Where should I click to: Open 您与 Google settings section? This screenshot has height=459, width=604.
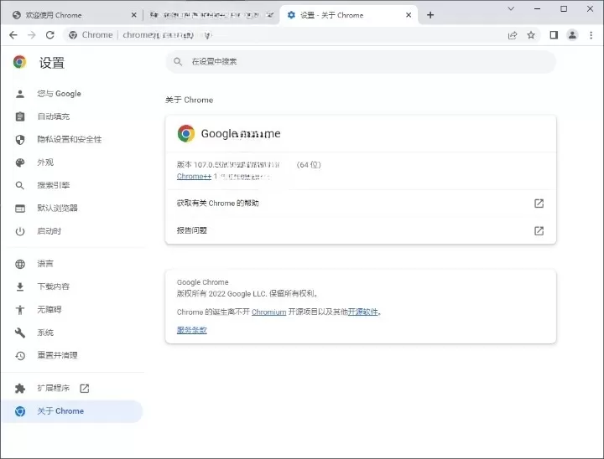pyautogui.click(x=73, y=94)
